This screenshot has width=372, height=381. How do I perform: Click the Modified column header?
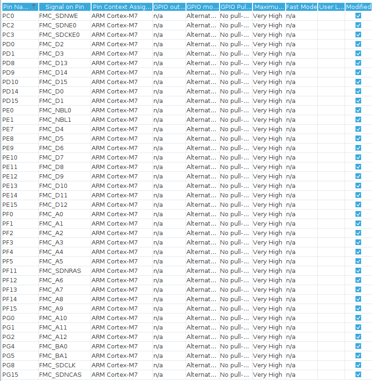point(358,7)
